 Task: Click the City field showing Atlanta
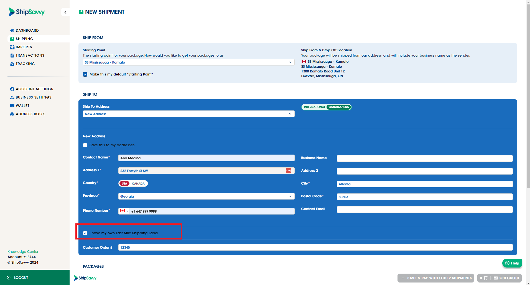(425, 184)
